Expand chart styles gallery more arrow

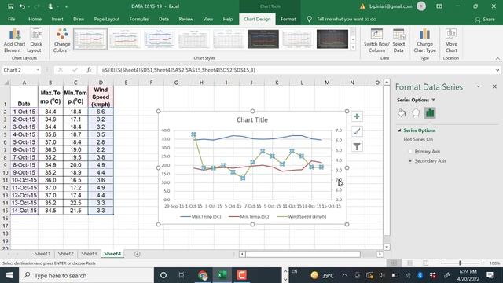point(353,47)
